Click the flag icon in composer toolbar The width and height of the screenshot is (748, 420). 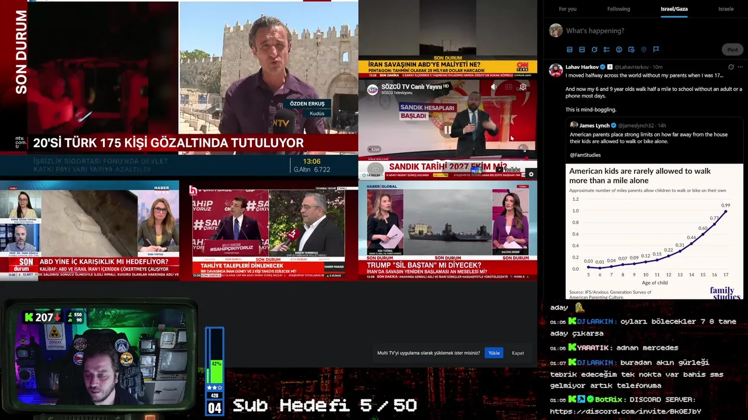[x=656, y=50]
